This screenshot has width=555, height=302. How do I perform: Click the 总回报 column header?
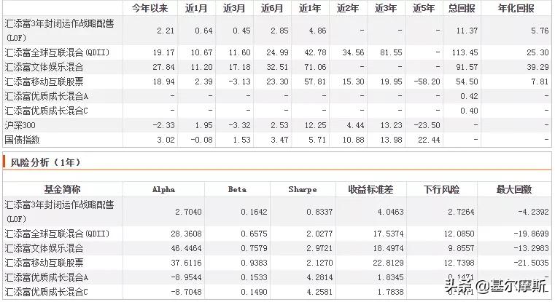click(x=462, y=8)
